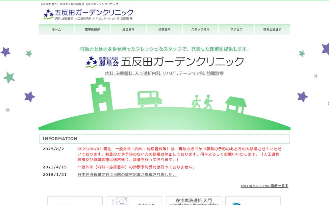Click the アクセス navigation item
329x205 pixels.
coord(236,30)
